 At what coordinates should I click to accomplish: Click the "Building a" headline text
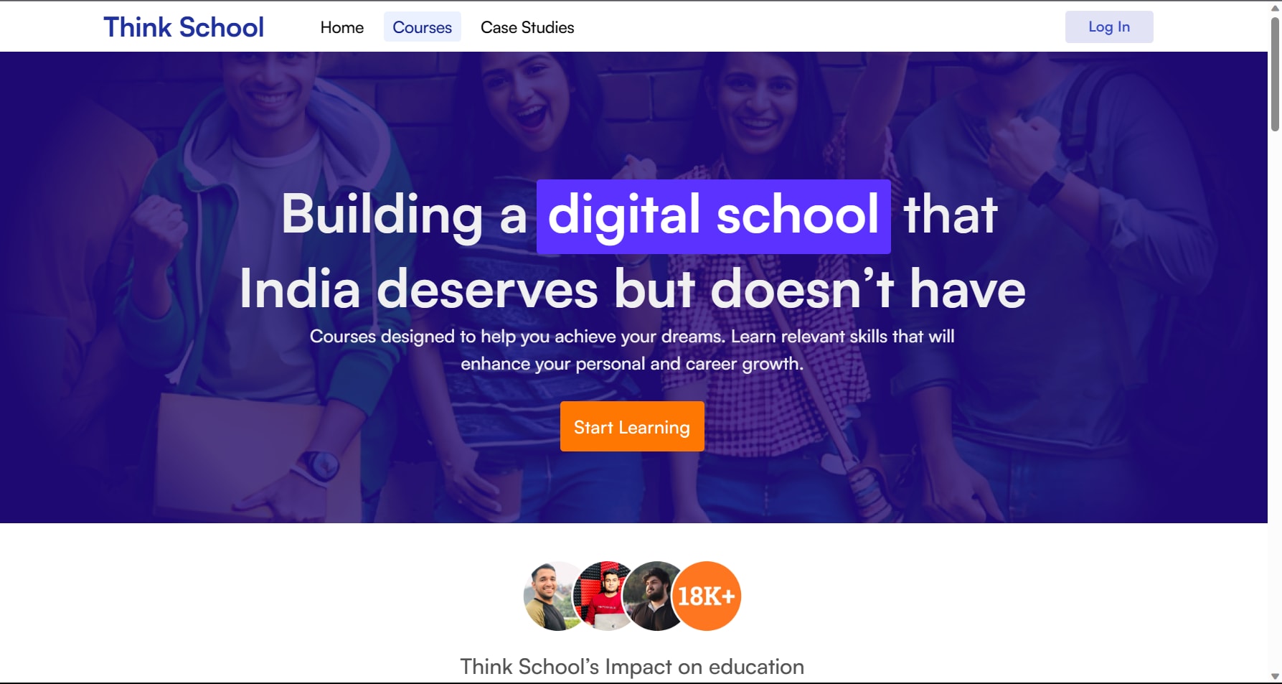pos(404,215)
